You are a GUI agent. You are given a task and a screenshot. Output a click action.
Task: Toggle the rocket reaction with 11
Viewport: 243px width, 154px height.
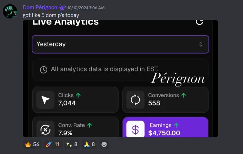[53, 144]
